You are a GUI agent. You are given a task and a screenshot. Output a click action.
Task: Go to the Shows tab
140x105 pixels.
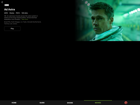[70, 103]
